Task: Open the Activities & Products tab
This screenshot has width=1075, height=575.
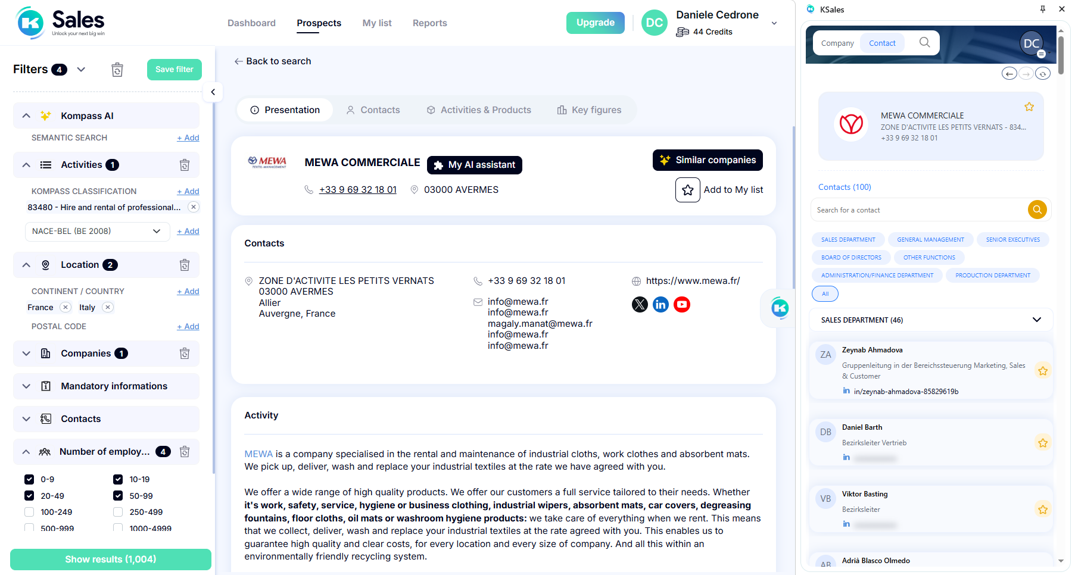Action: pyautogui.click(x=479, y=110)
